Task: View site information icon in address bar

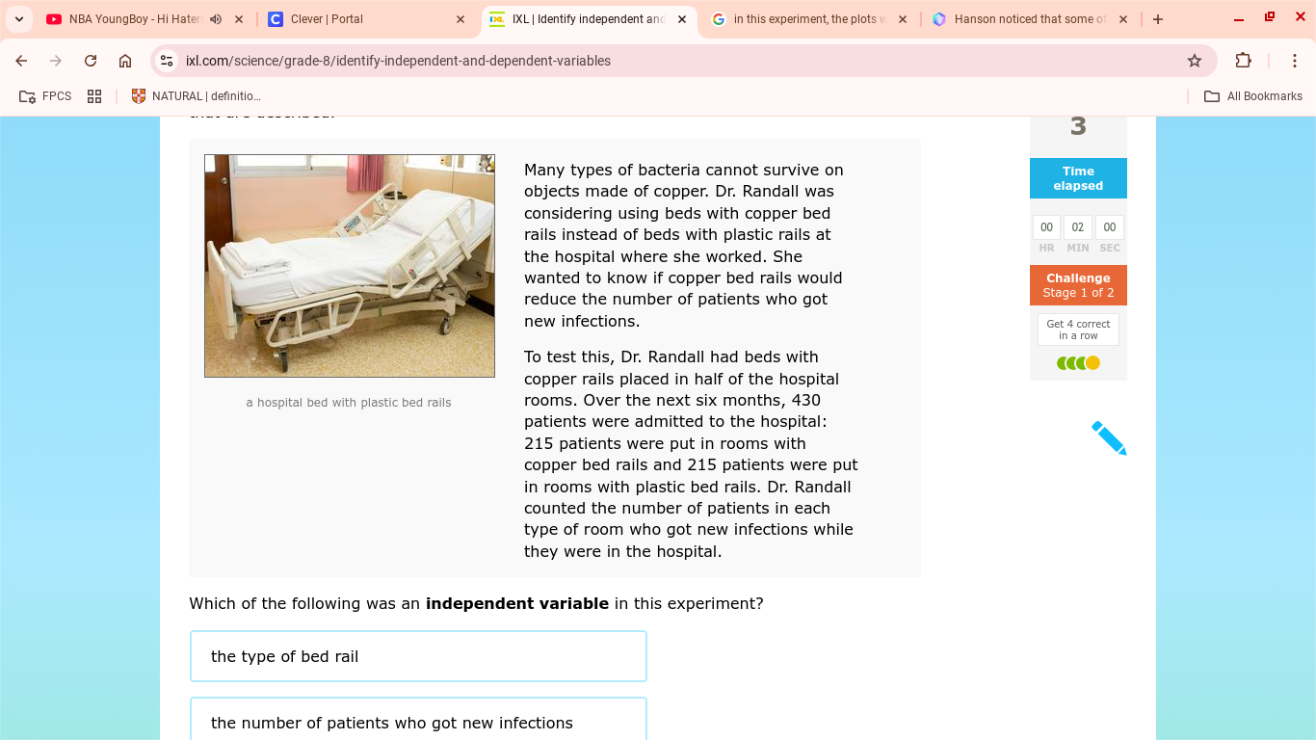Action: click(x=167, y=61)
